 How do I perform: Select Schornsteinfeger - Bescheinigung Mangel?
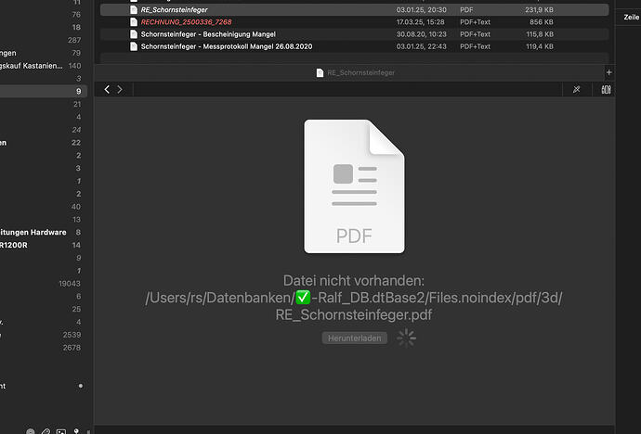point(208,34)
